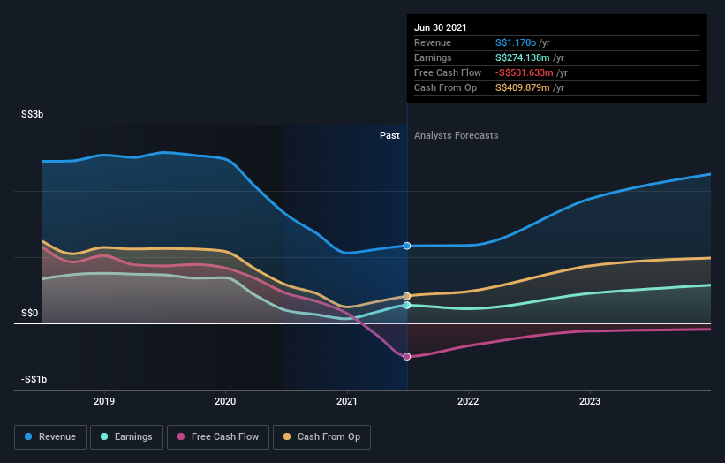Click the blue Revenue legend dot

(28, 436)
